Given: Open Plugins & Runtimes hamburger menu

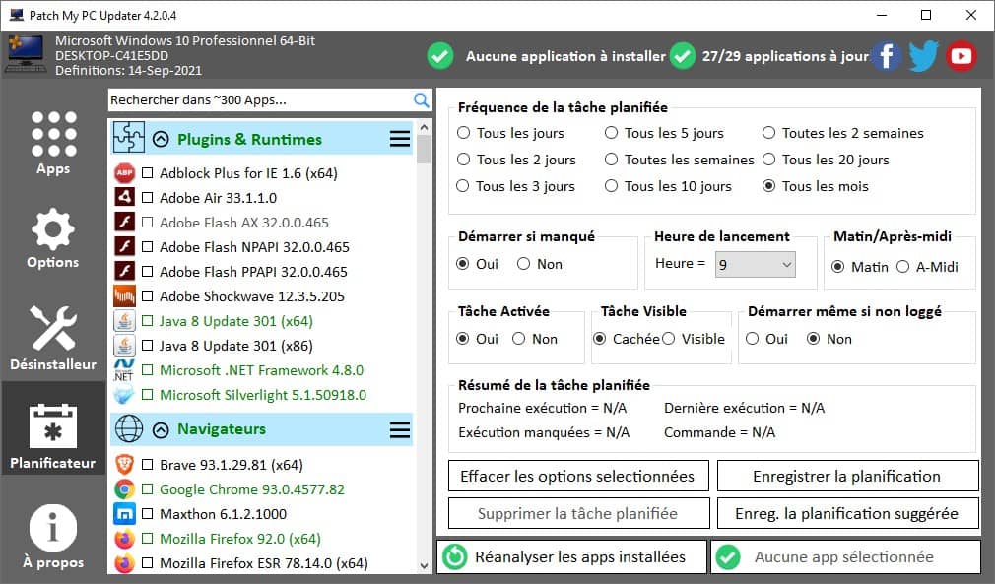Looking at the screenshot, I should click(x=400, y=139).
